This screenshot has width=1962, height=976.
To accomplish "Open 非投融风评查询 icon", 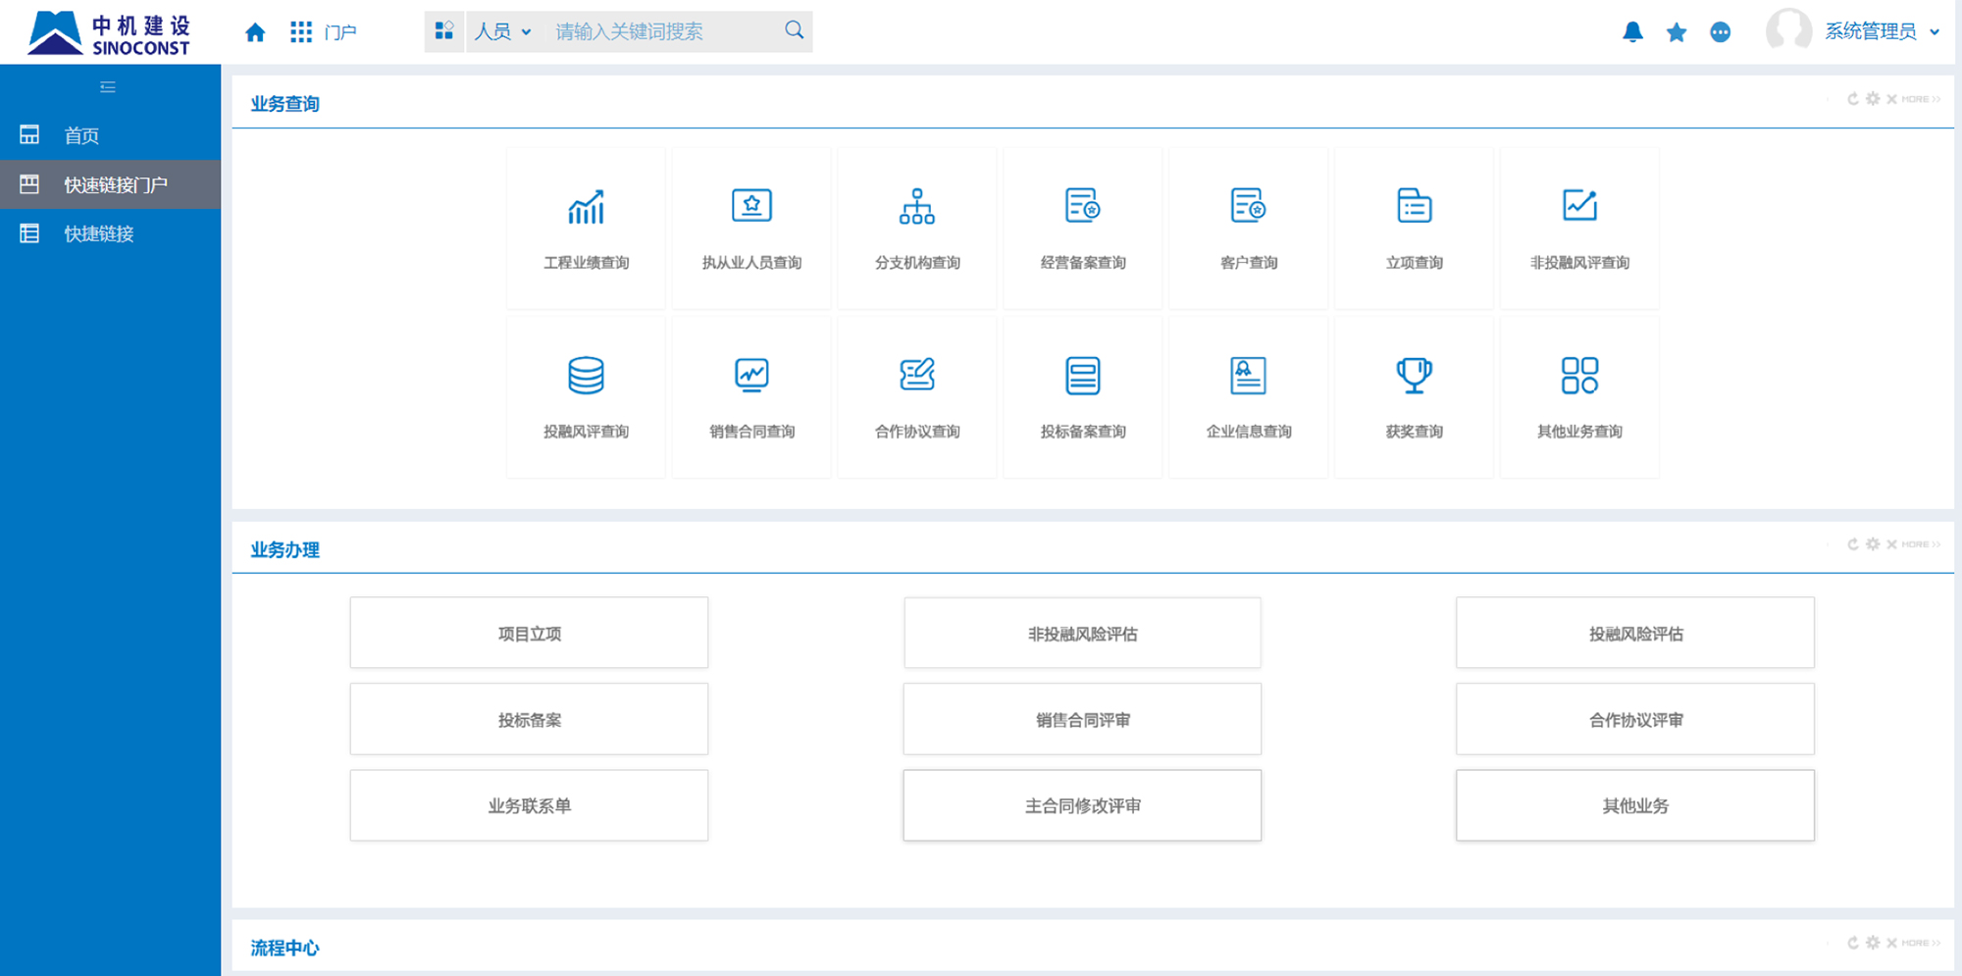I will coord(1580,206).
